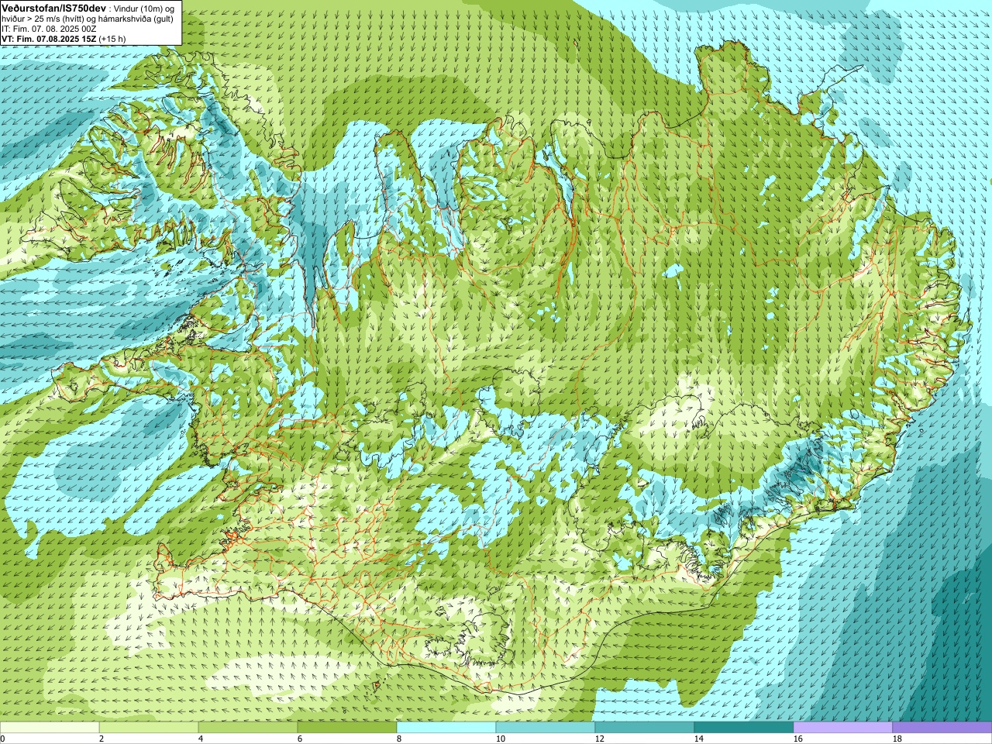Click the legend scale label '16'
This screenshot has width=992, height=744.
[797, 739]
